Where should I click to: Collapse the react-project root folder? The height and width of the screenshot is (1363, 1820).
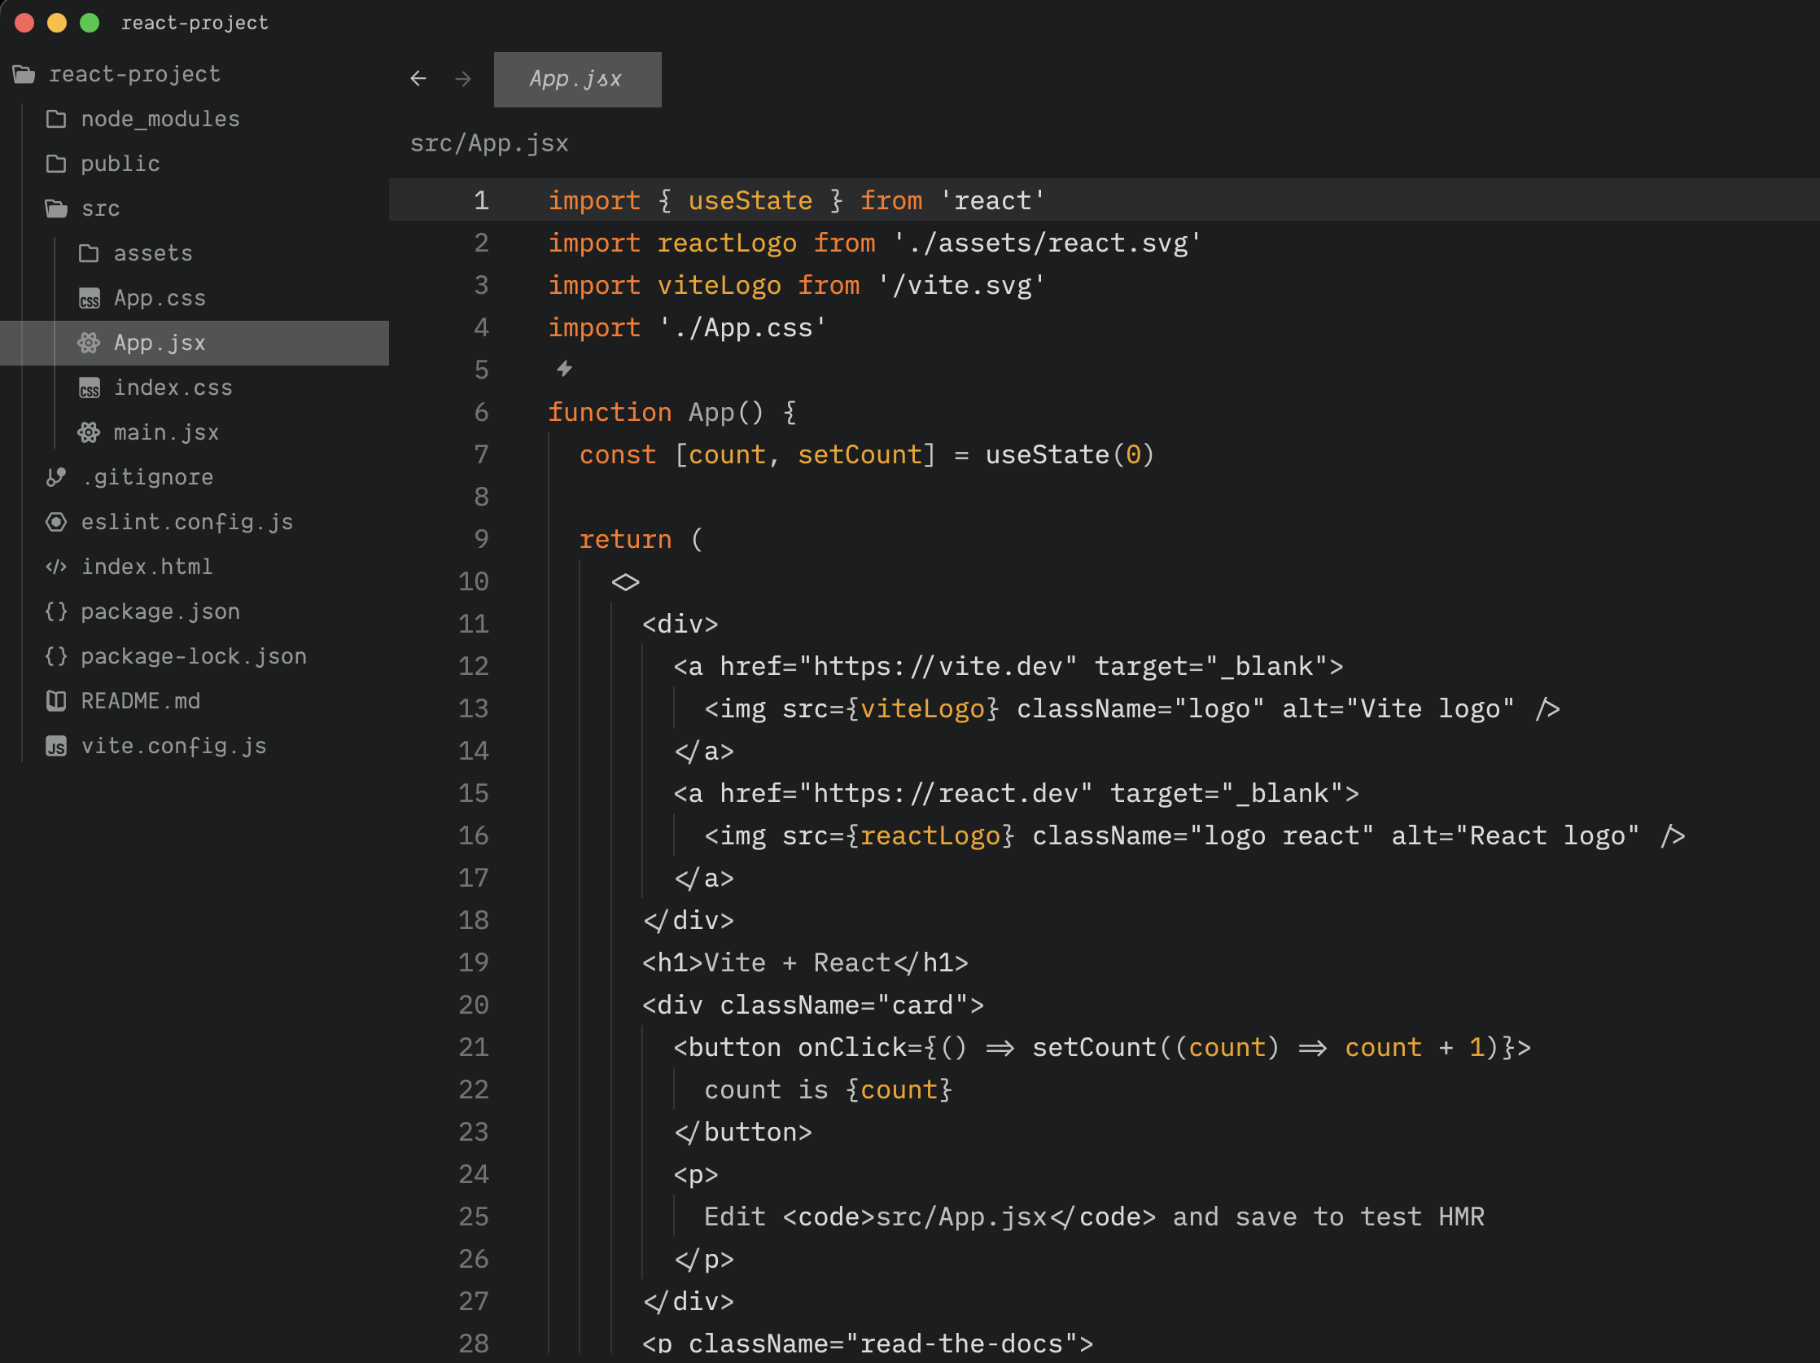(x=24, y=74)
